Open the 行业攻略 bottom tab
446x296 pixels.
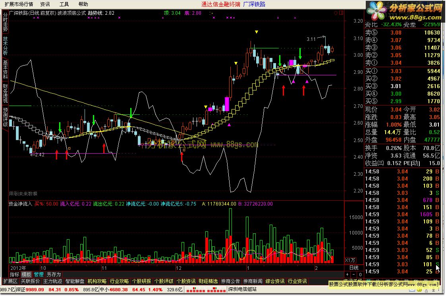pyautogui.click(x=119, y=281)
